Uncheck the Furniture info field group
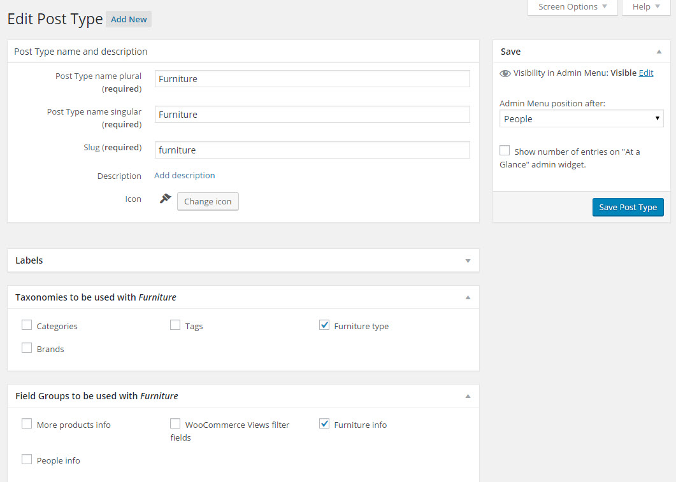Viewport: 676px width, 482px height. 324,423
